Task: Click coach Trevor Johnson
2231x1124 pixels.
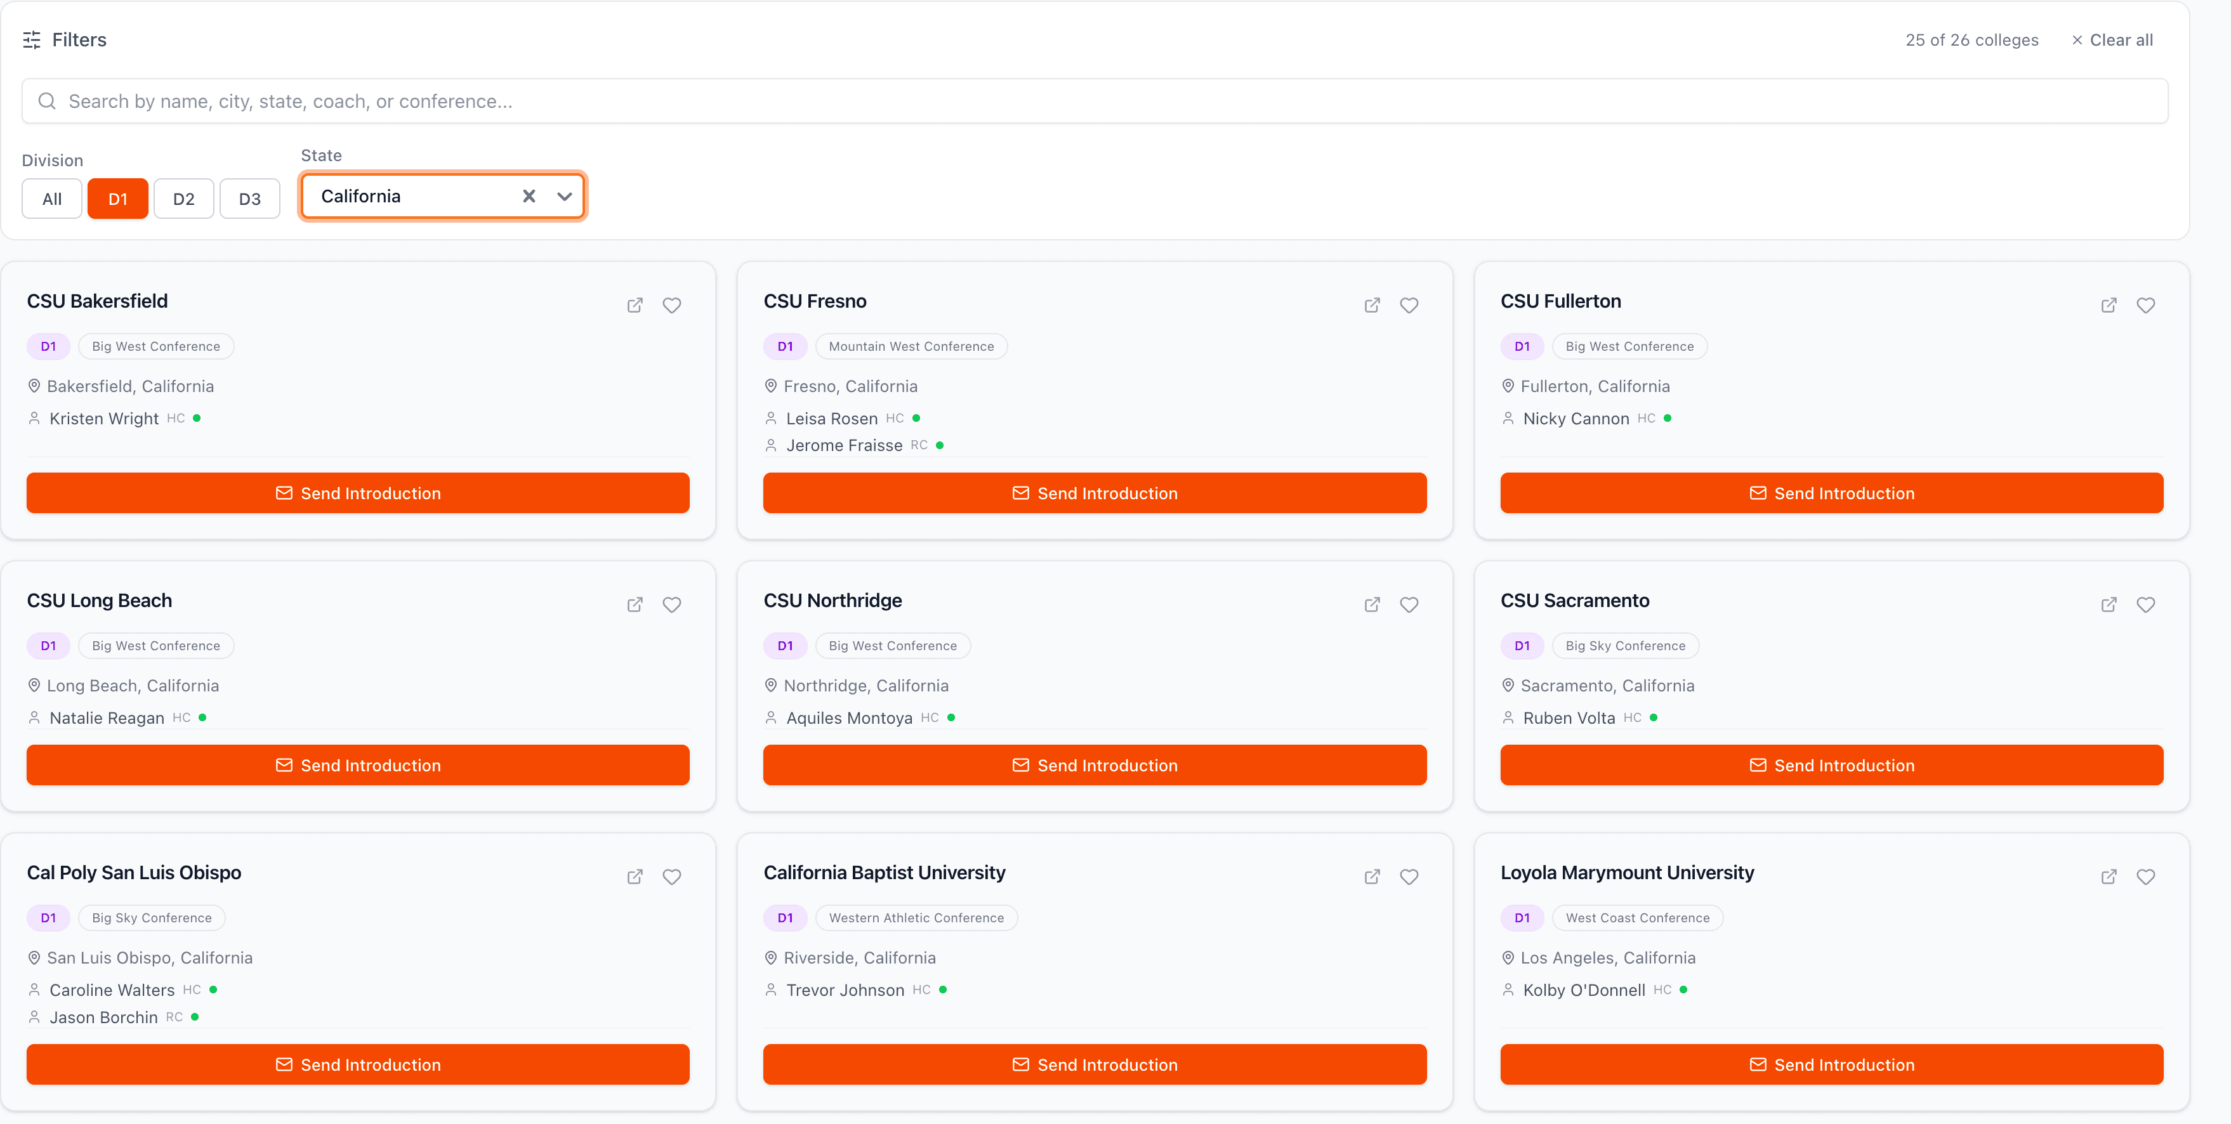Action: pyautogui.click(x=845, y=990)
